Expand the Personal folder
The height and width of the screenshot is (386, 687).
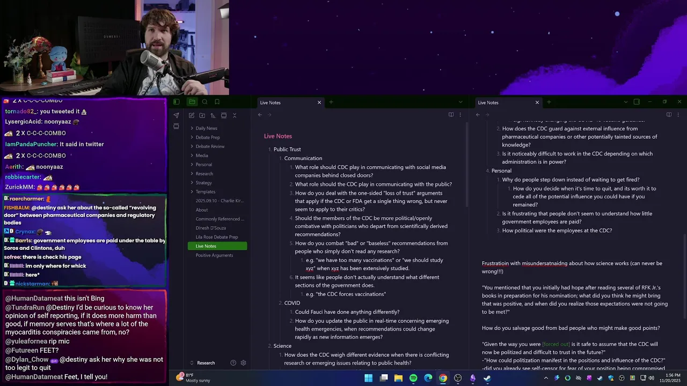tap(217, 165)
